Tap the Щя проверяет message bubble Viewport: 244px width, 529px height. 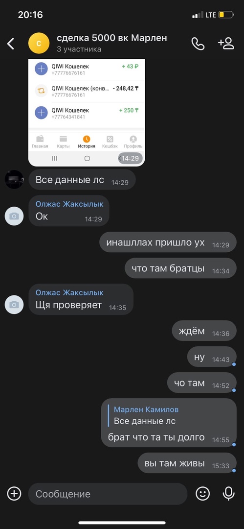pyautogui.click(x=81, y=300)
